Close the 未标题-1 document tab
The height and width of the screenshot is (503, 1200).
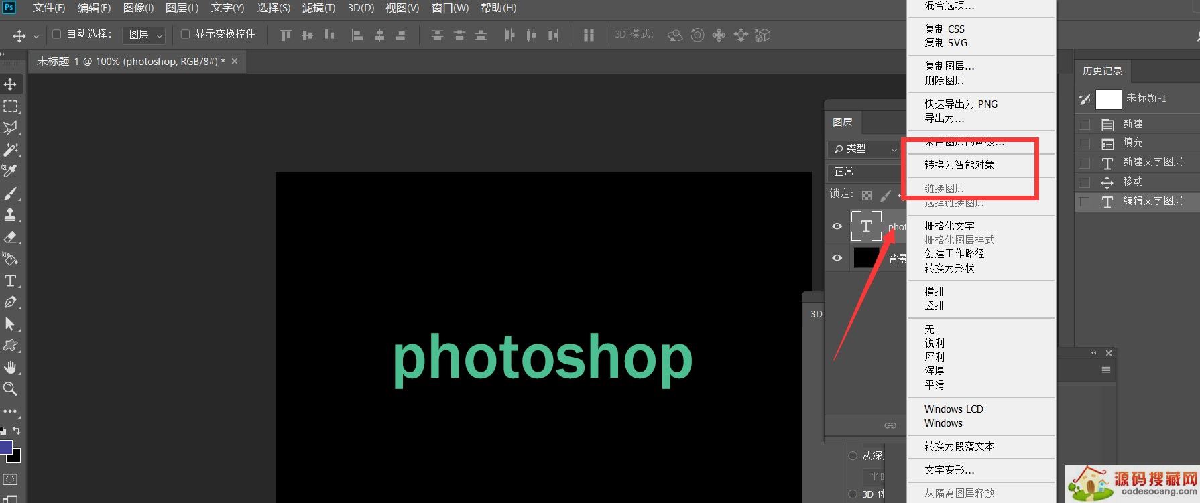tap(235, 62)
